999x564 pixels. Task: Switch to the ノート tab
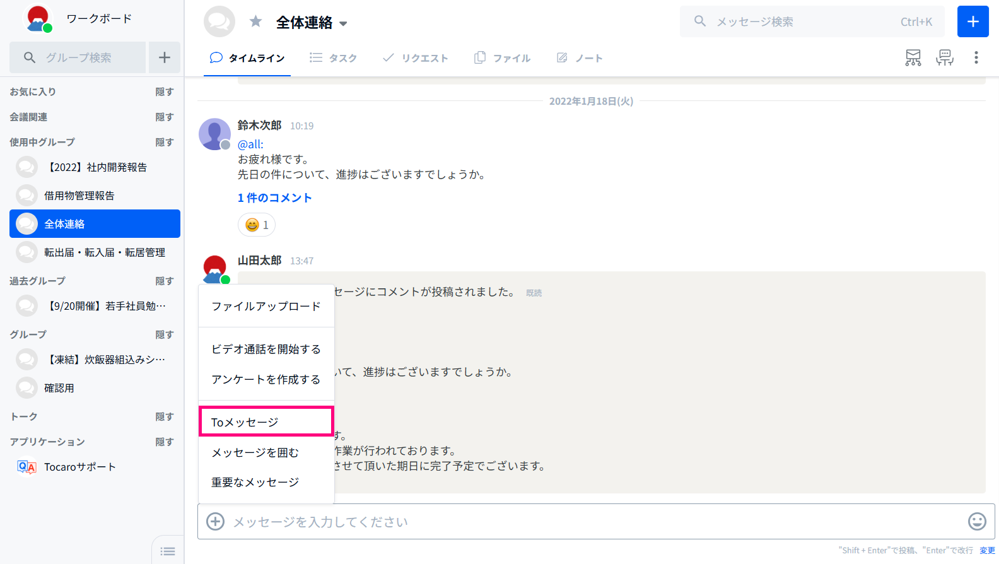pyautogui.click(x=580, y=58)
